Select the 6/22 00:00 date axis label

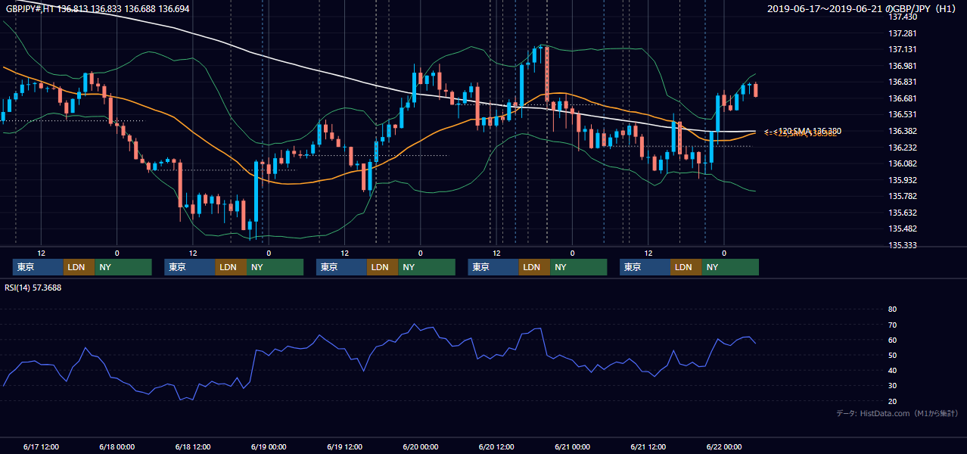tap(724, 446)
